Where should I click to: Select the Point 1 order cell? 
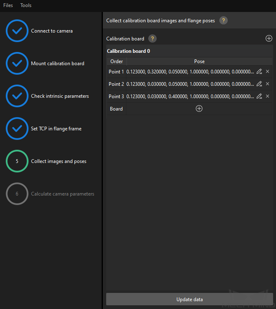click(116, 72)
